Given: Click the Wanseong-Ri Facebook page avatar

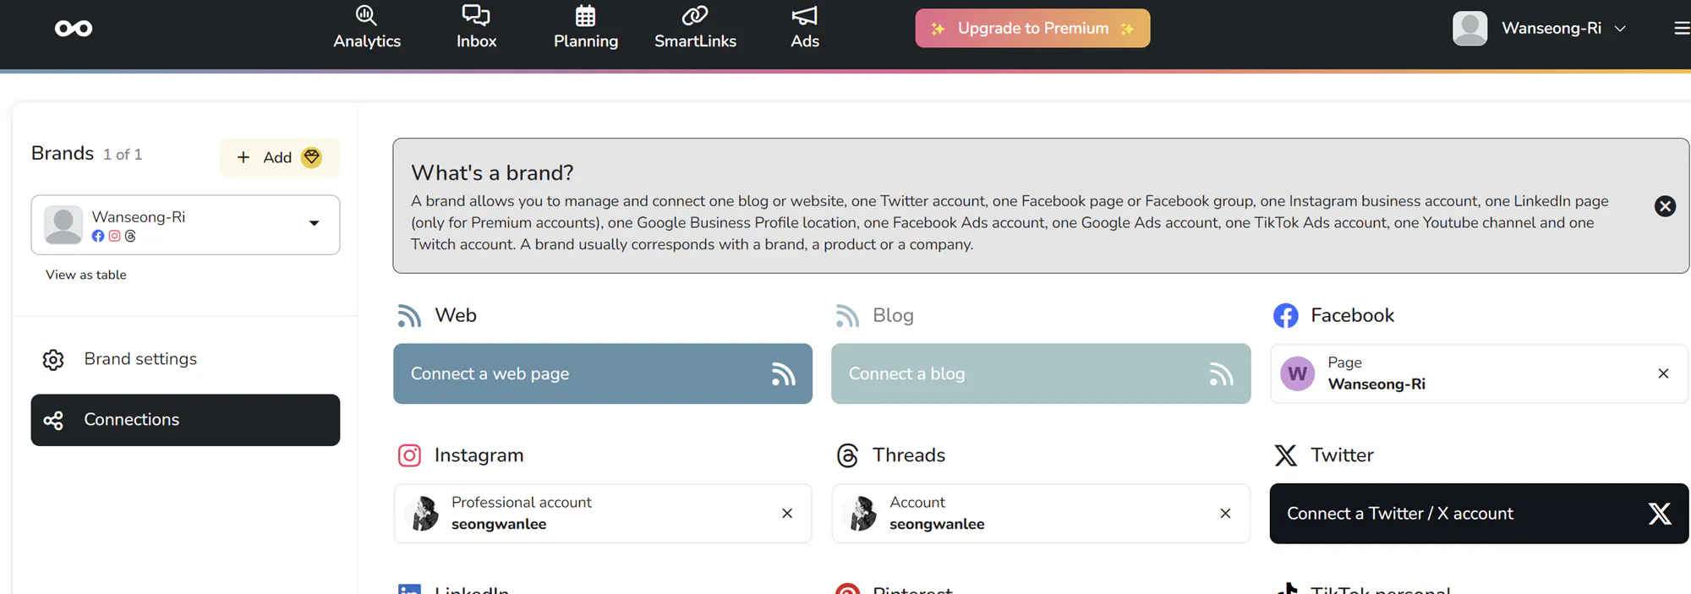Looking at the screenshot, I should pyautogui.click(x=1298, y=373).
